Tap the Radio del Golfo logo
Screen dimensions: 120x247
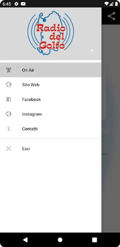coord(51,33)
